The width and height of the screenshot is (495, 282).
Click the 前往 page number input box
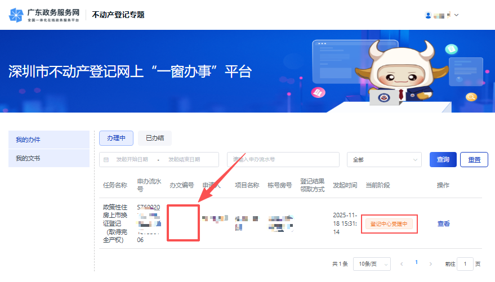click(x=465, y=264)
